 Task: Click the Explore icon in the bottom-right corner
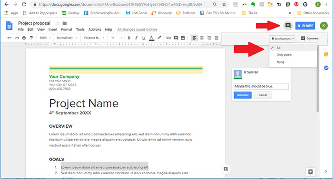(310, 172)
